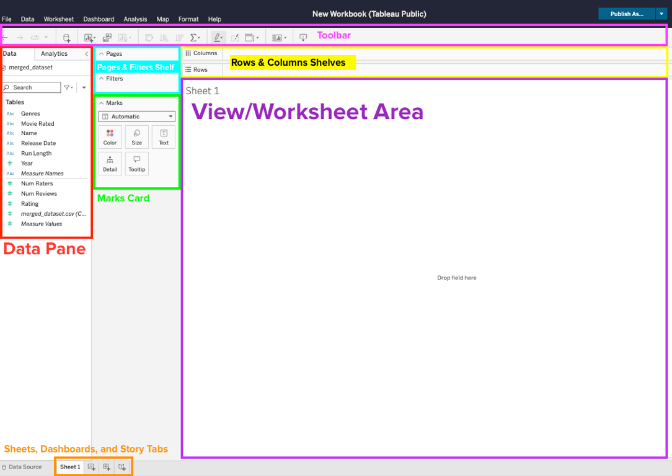The width and height of the screenshot is (672, 476).
Task: Click the Highlight pen toolbar icon
Action: pos(218,38)
